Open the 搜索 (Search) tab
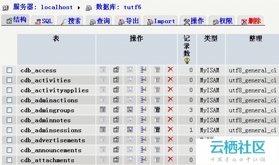 70,21
